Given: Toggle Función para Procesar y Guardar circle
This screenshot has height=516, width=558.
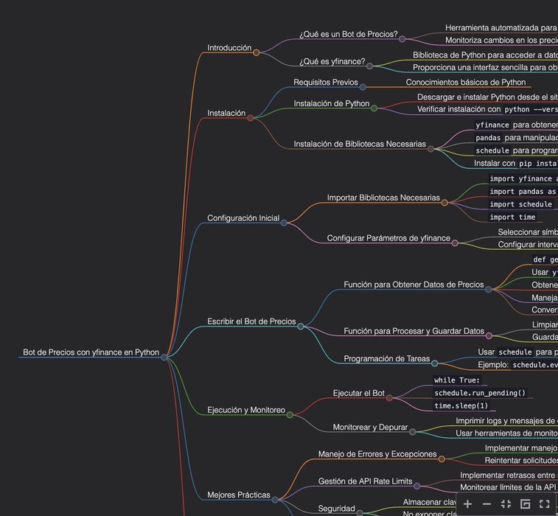Looking at the screenshot, I should click(489, 336).
